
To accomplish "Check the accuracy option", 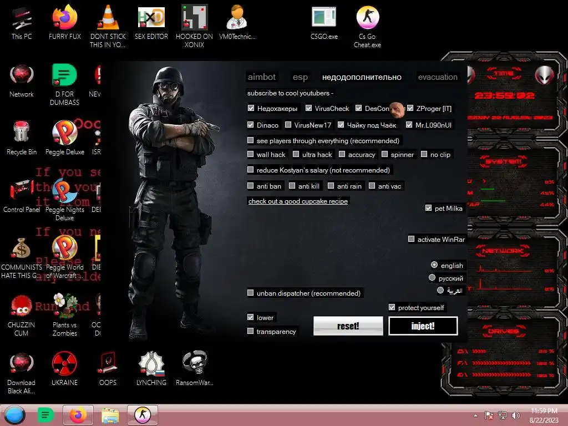I will (342, 154).
